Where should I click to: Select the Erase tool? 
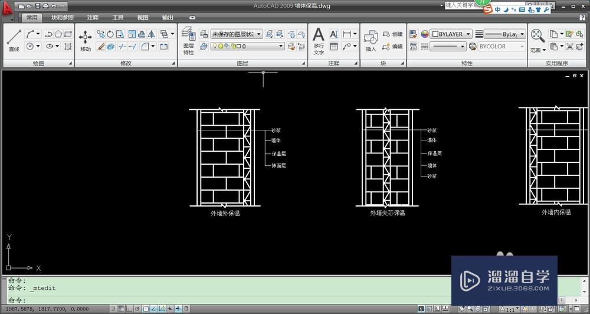(100, 46)
